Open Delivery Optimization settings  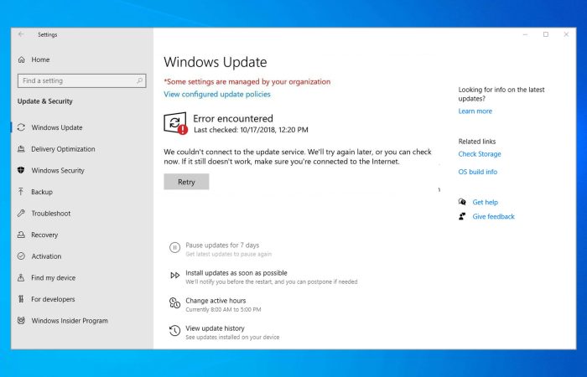point(63,149)
